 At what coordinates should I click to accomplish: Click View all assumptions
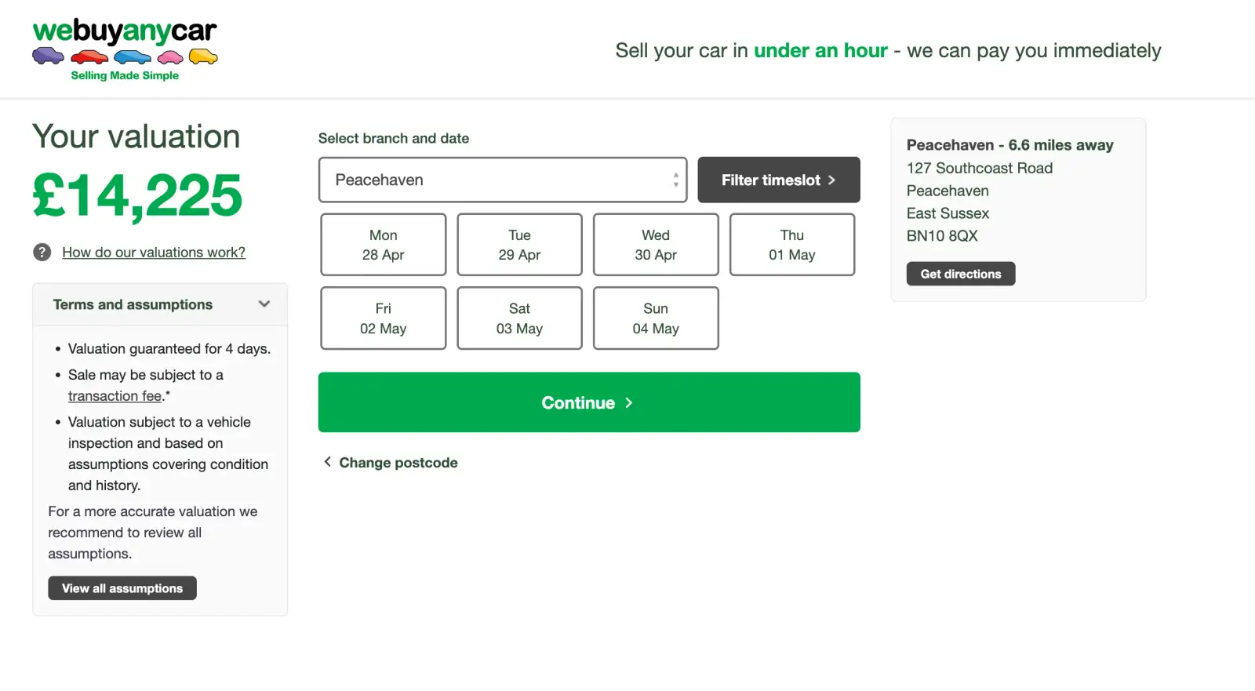click(122, 587)
